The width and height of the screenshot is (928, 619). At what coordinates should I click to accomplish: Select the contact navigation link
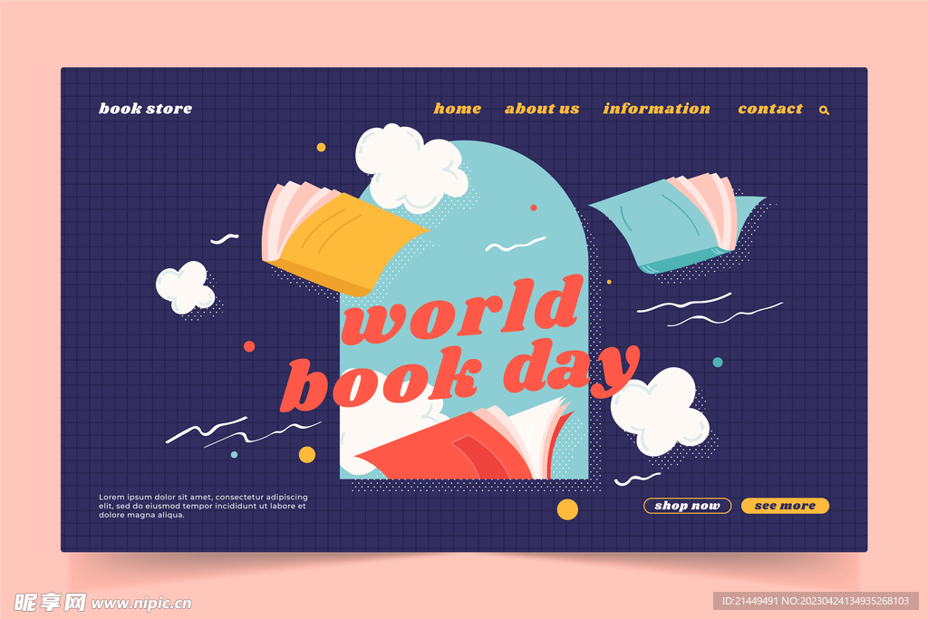770,109
